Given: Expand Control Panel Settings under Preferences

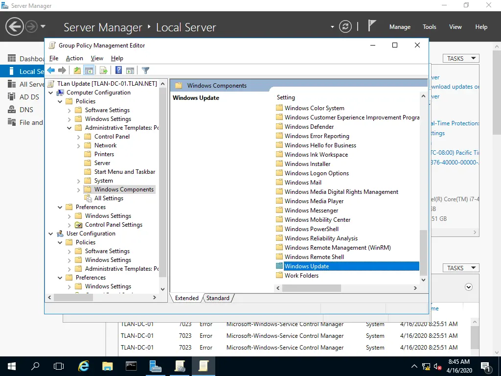Looking at the screenshot, I should pos(69,225).
